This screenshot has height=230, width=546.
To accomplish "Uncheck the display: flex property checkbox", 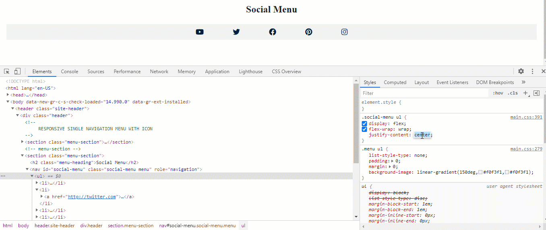I will click(364, 123).
